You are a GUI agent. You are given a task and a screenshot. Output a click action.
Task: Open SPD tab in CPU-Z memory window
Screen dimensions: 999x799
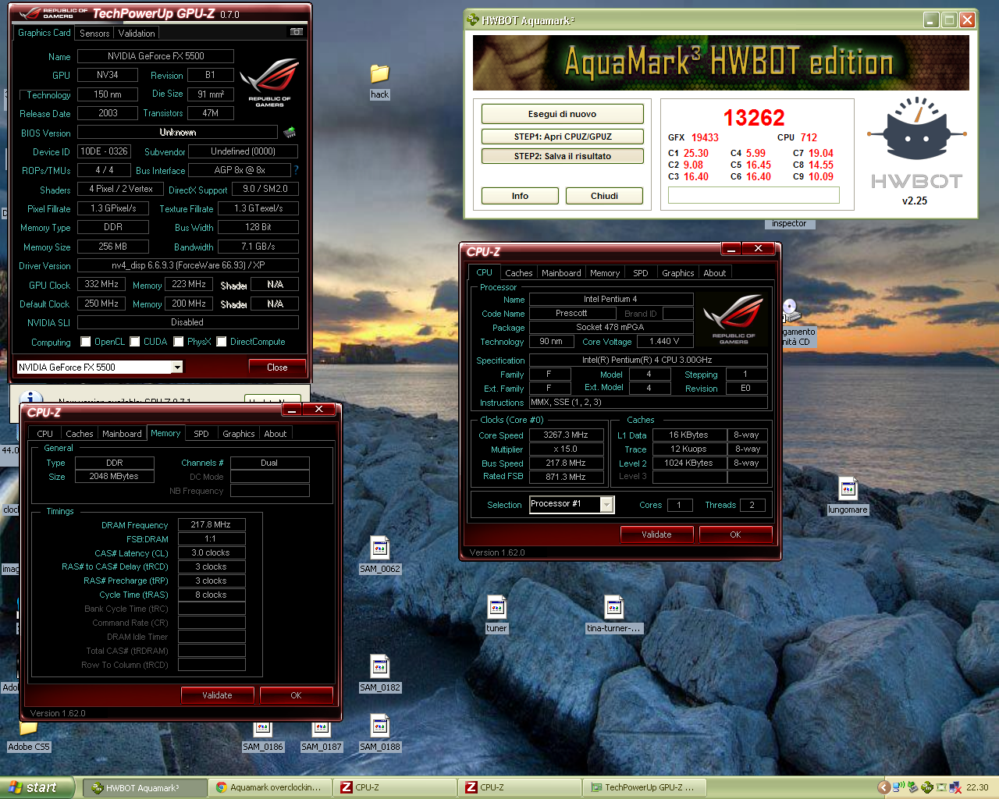tap(201, 434)
